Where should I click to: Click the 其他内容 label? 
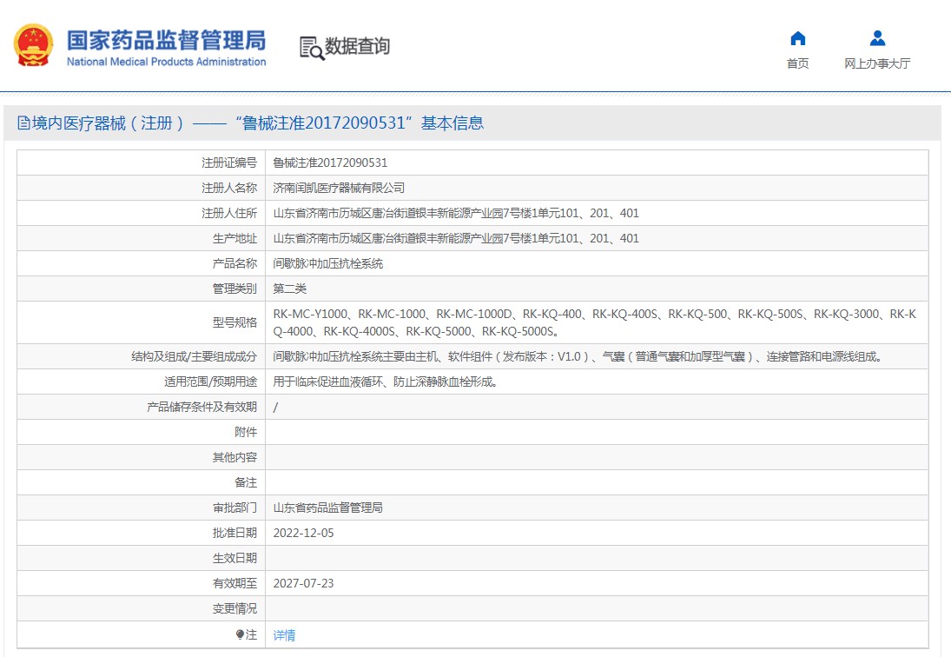(x=234, y=457)
